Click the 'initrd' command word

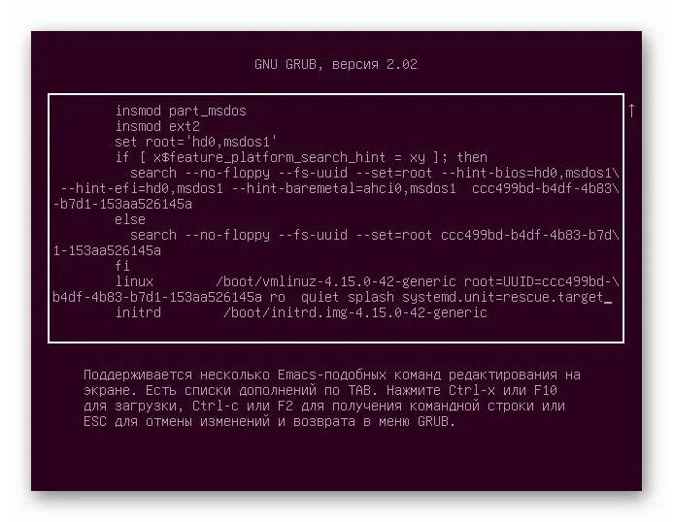click(138, 312)
